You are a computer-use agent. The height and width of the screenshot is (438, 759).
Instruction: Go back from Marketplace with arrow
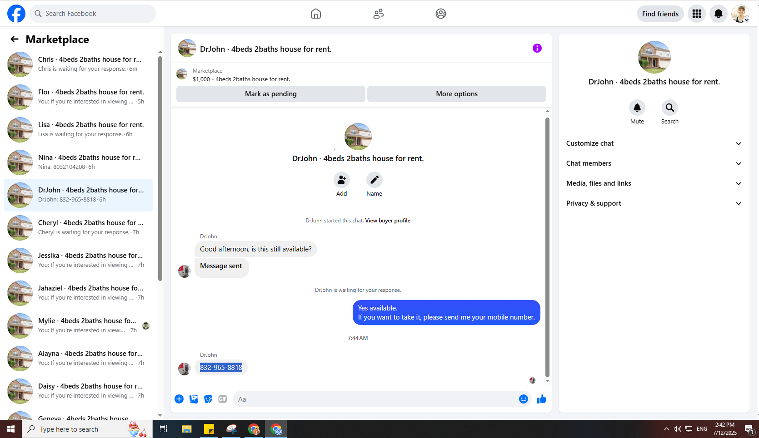click(15, 39)
